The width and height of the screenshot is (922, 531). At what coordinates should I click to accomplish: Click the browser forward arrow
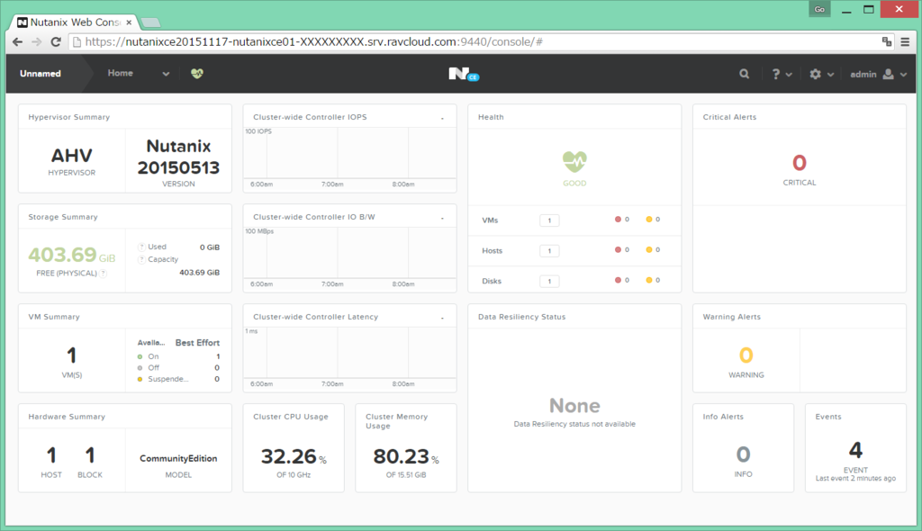pyautogui.click(x=36, y=41)
